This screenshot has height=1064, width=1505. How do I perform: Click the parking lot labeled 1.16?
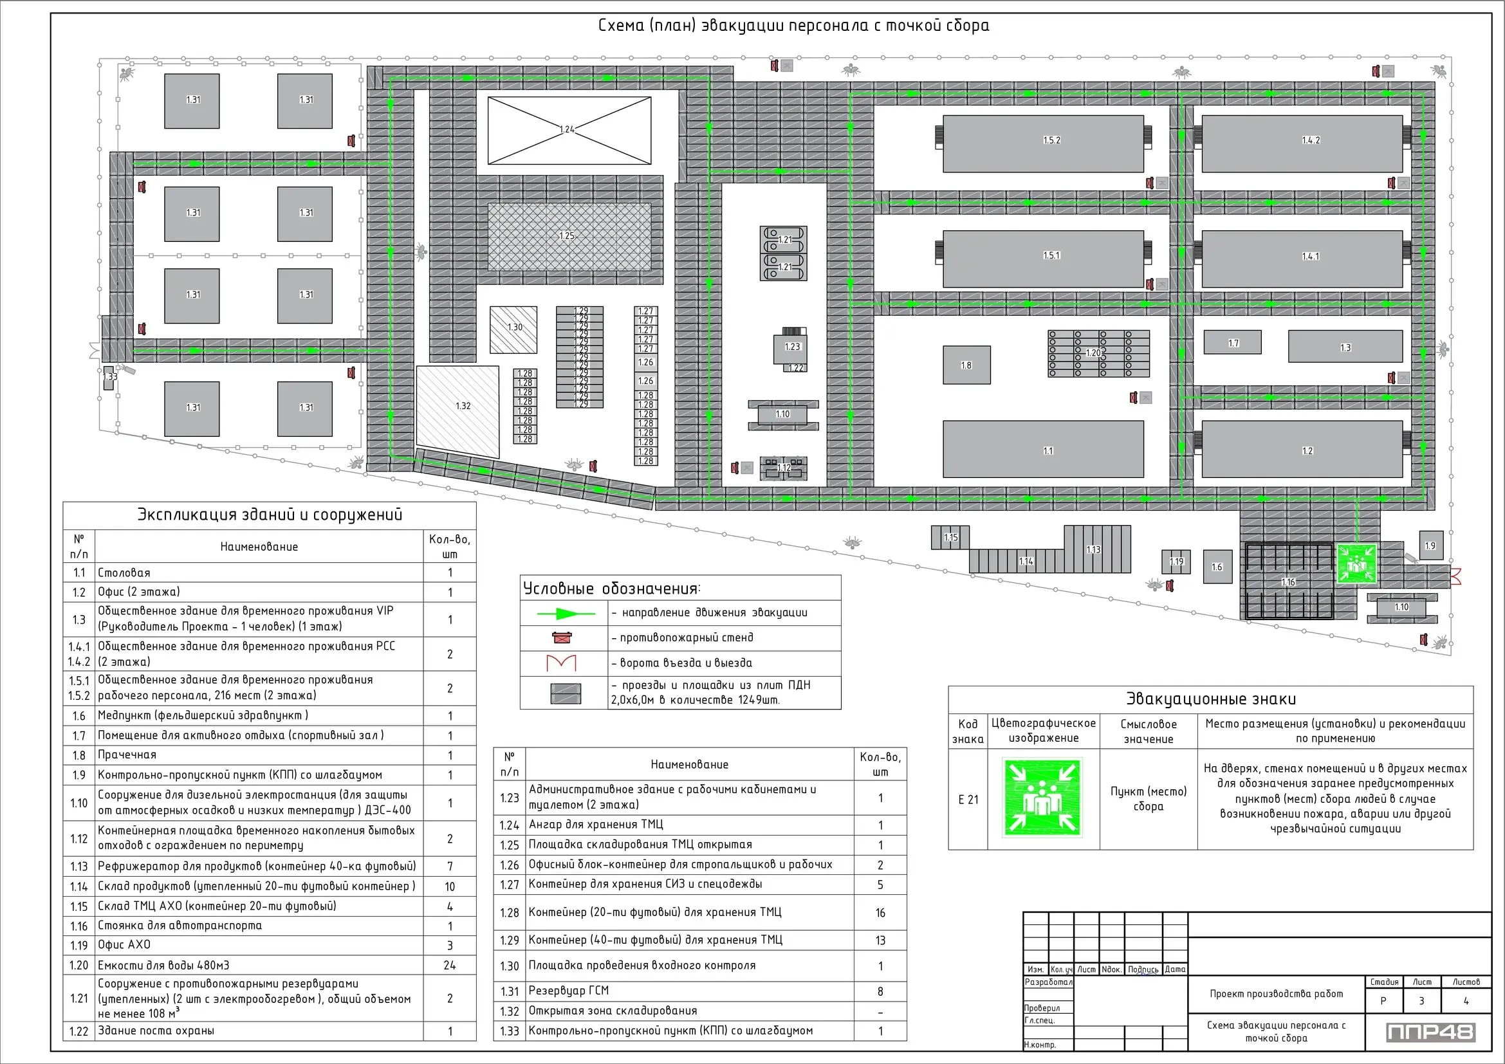(x=1289, y=582)
